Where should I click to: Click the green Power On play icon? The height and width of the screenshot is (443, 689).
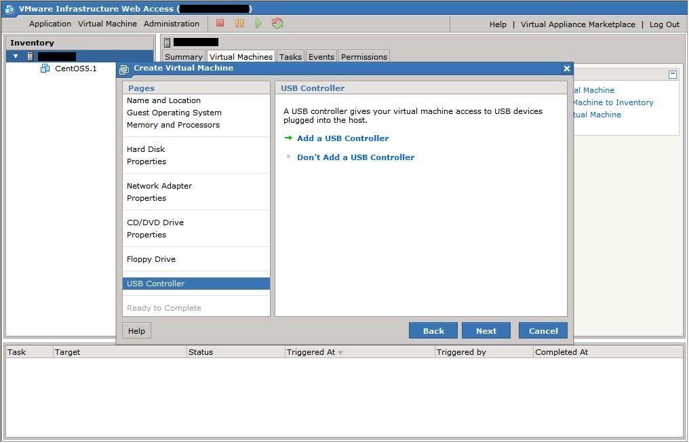(258, 23)
